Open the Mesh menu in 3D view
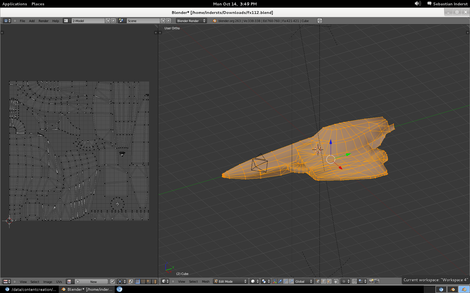 [x=206, y=282]
